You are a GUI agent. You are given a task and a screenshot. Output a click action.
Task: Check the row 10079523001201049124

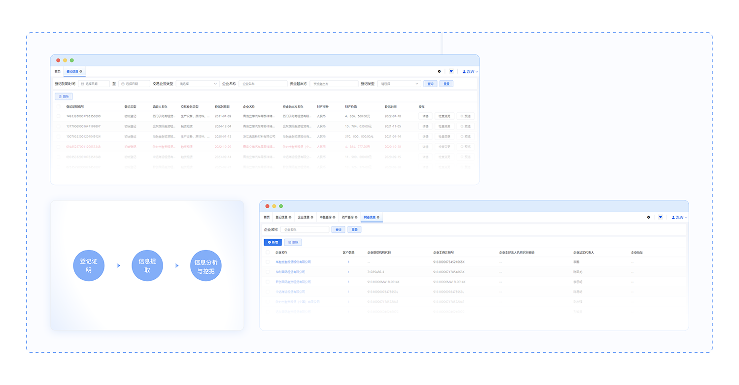pyautogui.click(x=59, y=136)
